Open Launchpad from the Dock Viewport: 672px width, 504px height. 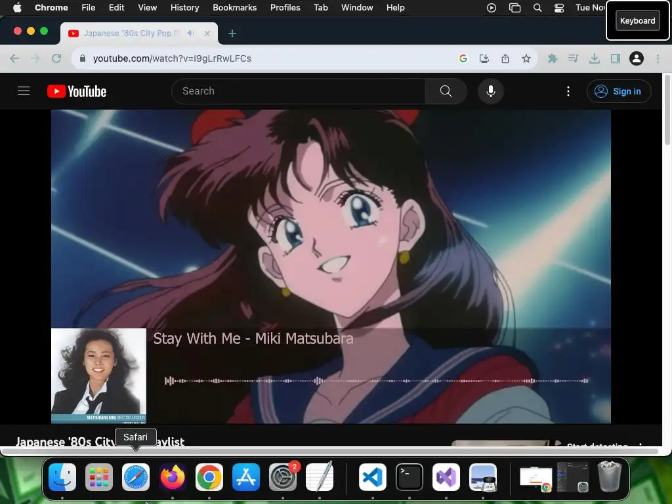99,477
